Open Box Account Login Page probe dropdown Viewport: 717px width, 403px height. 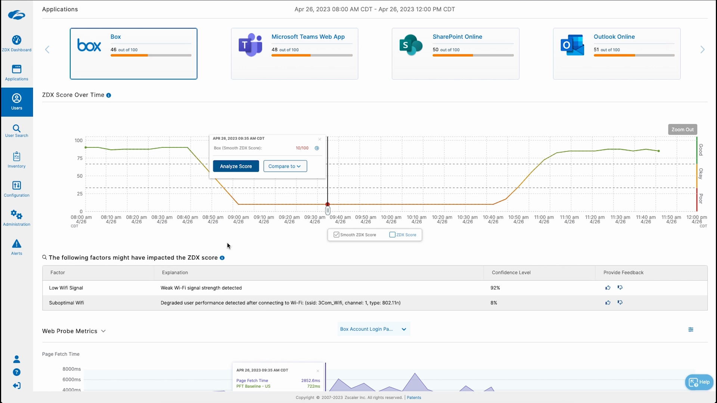pyautogui.click(x=373, y=329)
